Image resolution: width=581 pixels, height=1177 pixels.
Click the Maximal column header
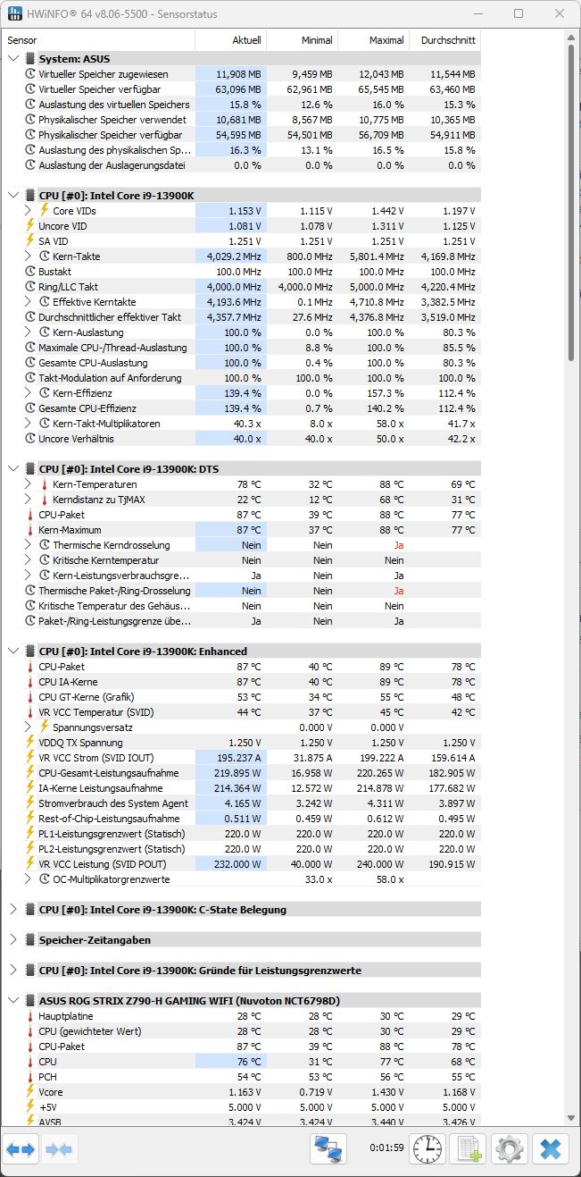point(373,40)
